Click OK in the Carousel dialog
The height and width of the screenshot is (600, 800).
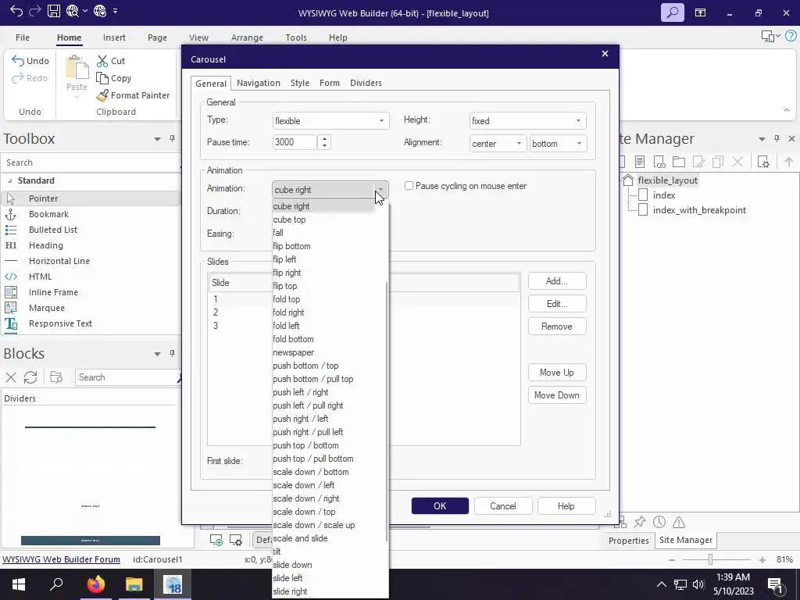440,506
